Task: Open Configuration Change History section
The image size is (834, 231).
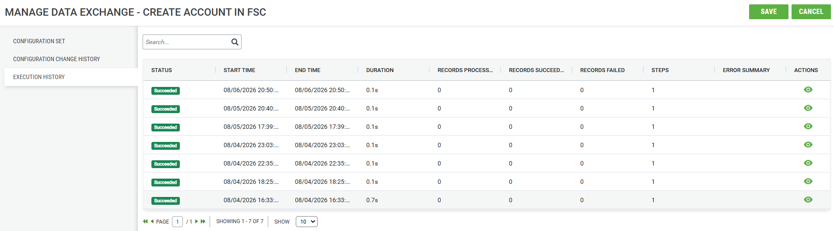Action: pos(56,59)
